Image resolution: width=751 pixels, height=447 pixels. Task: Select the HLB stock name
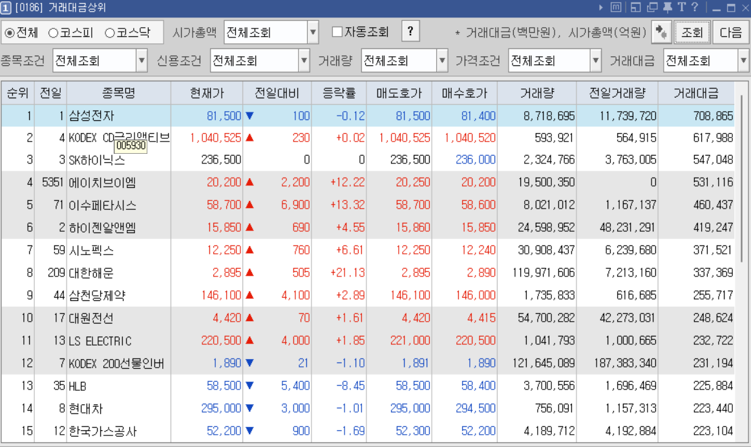tap(78, 386)
